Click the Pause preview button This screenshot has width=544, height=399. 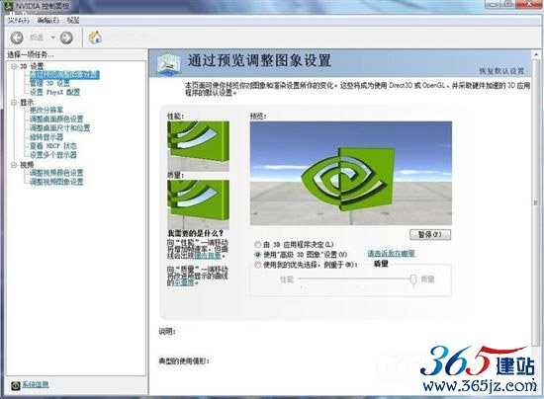point(430,234)
